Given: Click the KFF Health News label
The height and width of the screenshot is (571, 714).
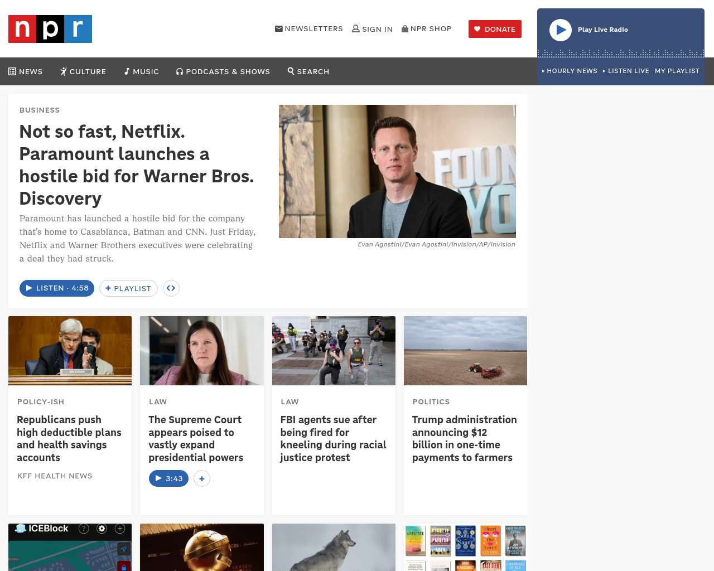Looking at the screenshot, I should (55, 476).
